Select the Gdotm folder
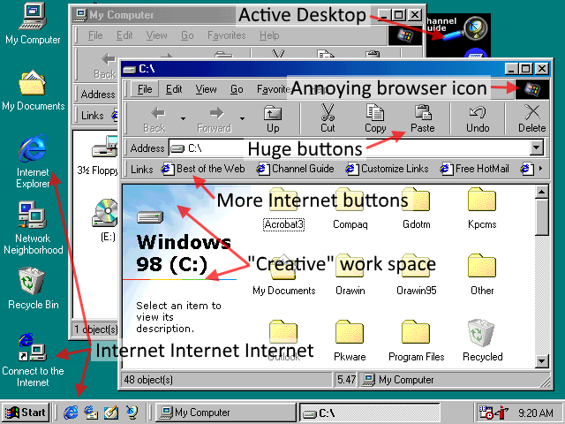 [416, 209]
